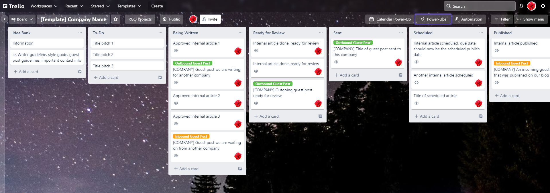Expand the Templates dropdown
This screenshot has width=550, height=193.
pos(129,6)
